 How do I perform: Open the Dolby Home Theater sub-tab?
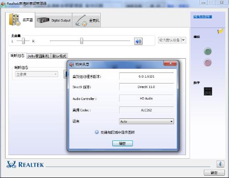(38, 56)
